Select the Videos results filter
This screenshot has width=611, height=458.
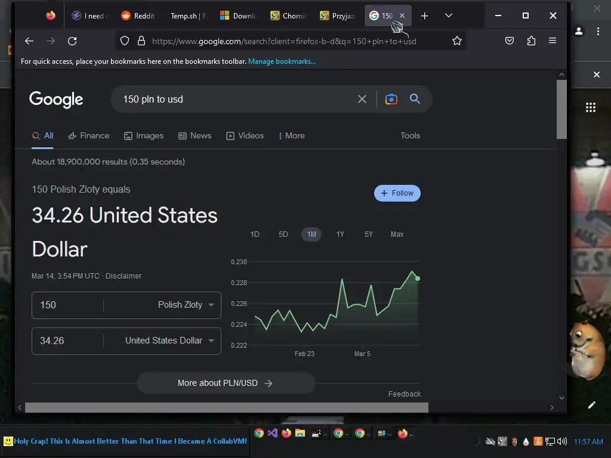pyautogui.click(x=245, y=136)
